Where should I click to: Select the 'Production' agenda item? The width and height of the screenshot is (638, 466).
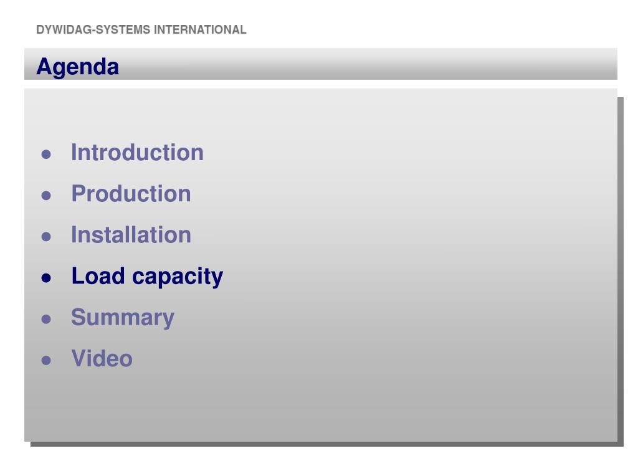coord(131,194)
